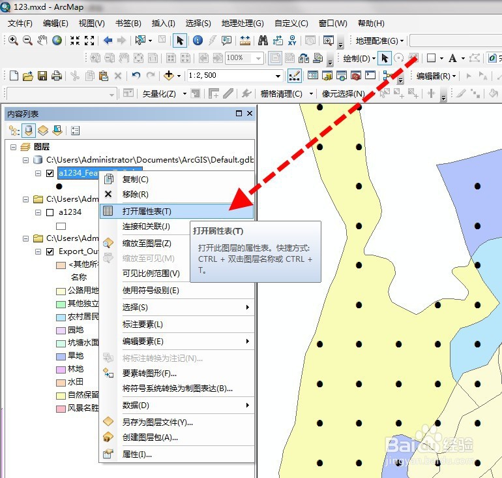Click the Full Extent globe icon
This screenshot has width=502, height=478.
[x=57, y=40]
